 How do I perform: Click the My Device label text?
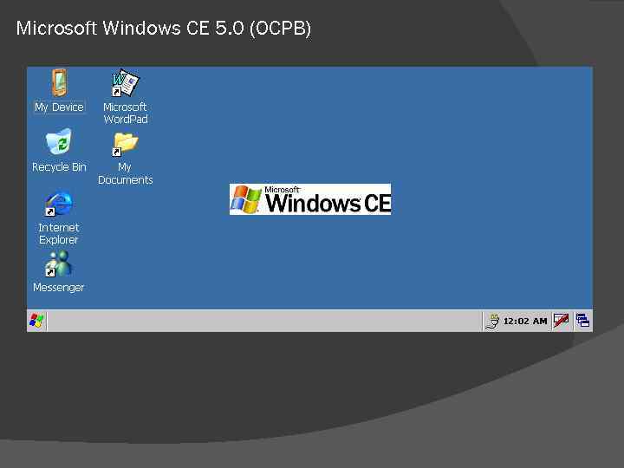[59, 107]
